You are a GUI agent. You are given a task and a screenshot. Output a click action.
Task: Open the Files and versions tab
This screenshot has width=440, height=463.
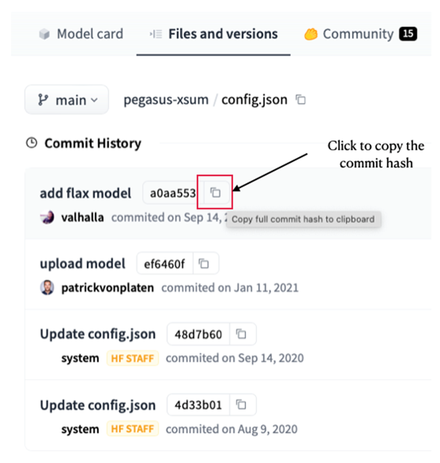214,34
